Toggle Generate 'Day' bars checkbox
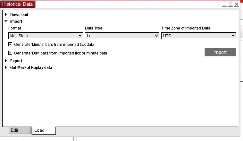The width and height of the screenshot is (243, 141). (11, 53)
